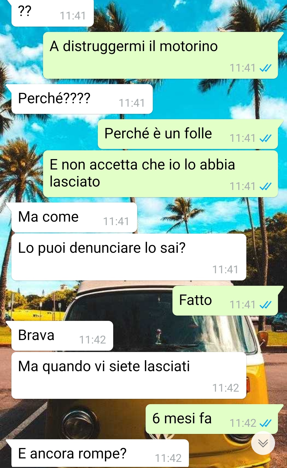Image resolution: width=287 pixels, height=468 pixels.
Task: Tap the 11:41 timestamp on "Lo puoi denunciare"
Action: 225,270
